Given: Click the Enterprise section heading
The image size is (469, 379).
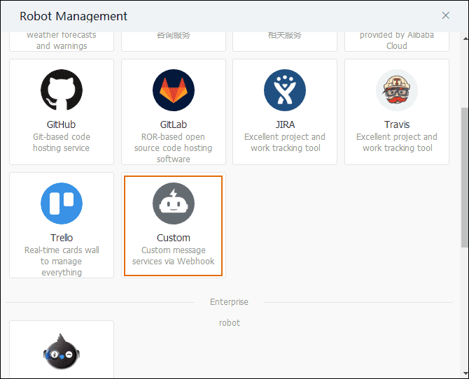Looking at the screenshot, I should coord(229,302).
